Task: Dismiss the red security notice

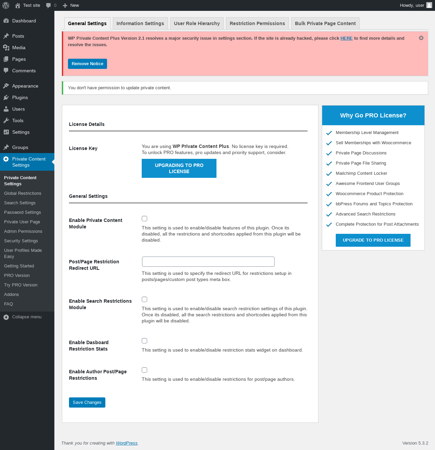Action: pos(421,38)
